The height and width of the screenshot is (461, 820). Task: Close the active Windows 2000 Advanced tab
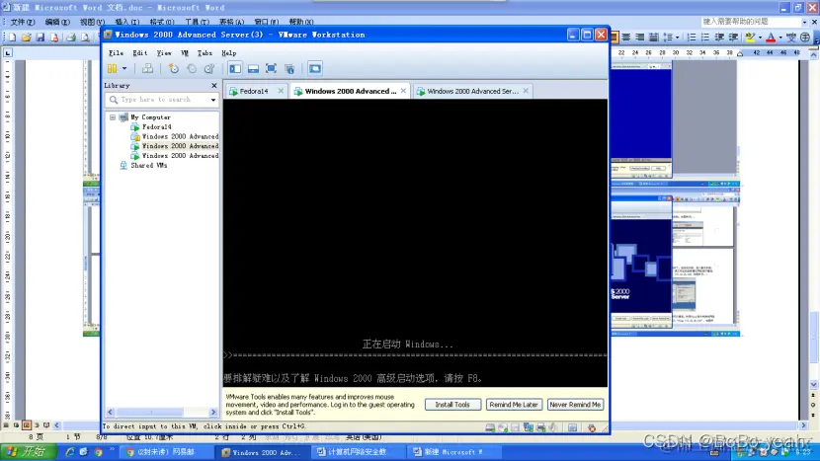(403, 91)
